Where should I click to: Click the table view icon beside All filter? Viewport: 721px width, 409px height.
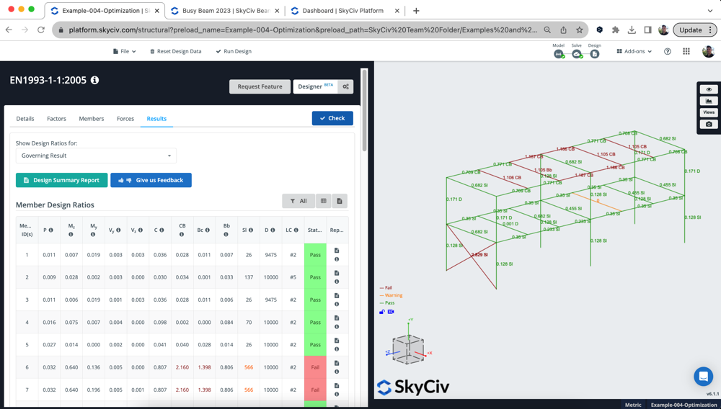coord(324,201)
